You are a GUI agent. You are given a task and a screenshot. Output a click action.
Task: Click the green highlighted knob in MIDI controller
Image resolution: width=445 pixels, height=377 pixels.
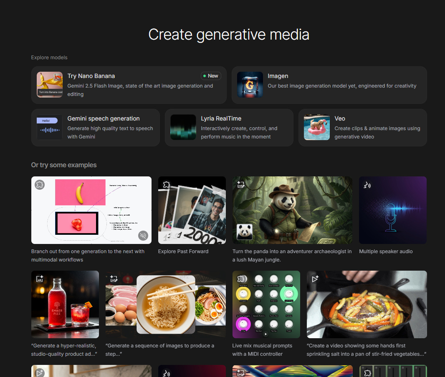click(289, 294)
